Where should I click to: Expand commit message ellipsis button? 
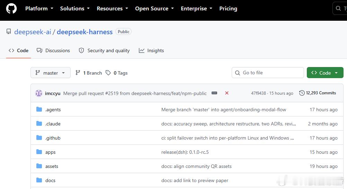[x=214, y=93]
